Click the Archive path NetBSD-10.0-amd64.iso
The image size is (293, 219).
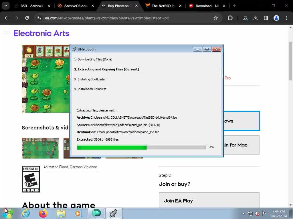[127, 117]
